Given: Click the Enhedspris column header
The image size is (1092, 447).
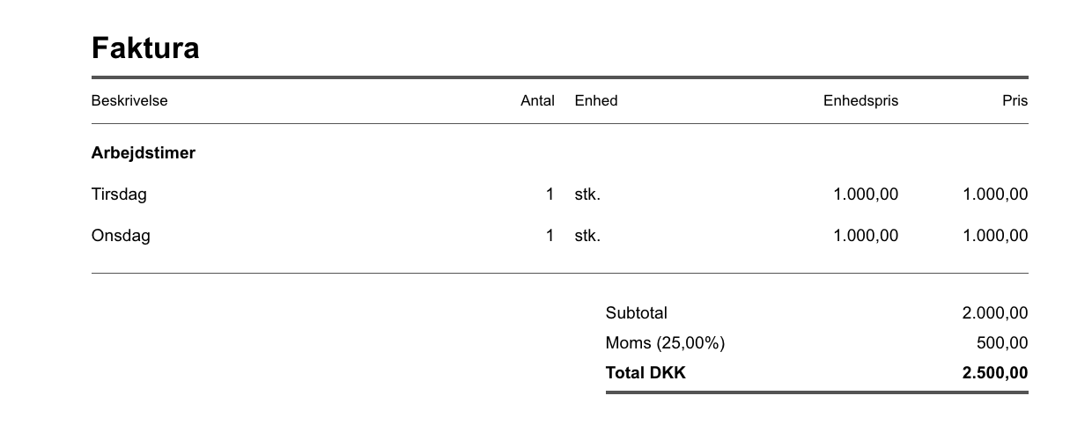Looking at the screenshot, I should coord(860,101).
